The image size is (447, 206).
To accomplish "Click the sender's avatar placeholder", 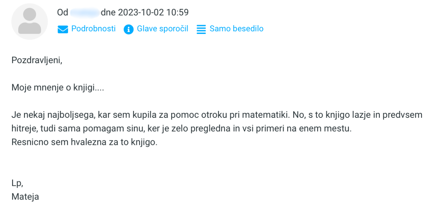I will pyautogui.click(x=30, y=21).
